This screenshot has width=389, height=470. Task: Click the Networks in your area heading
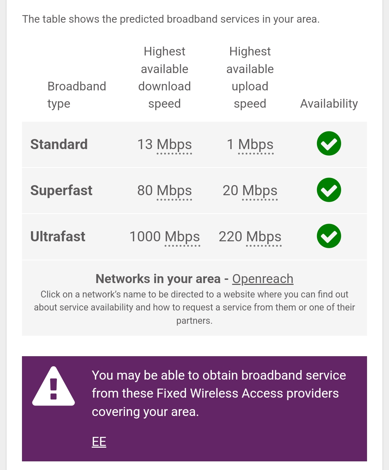click(x=158, y=279)
